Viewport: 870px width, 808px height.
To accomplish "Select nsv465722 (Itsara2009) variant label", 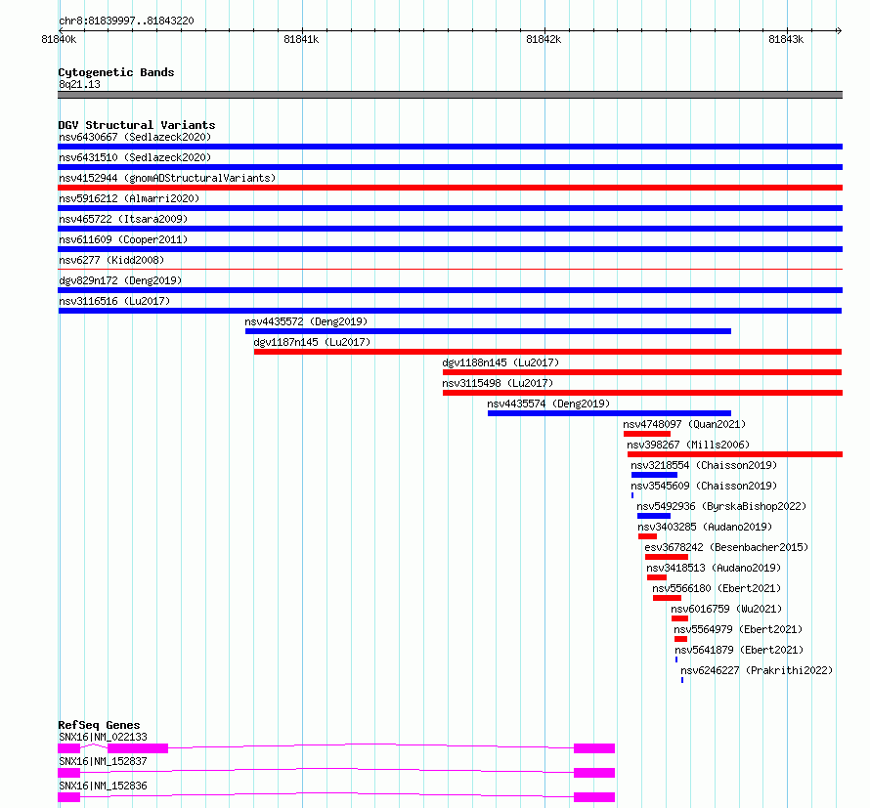I will [x=123, y=219].
